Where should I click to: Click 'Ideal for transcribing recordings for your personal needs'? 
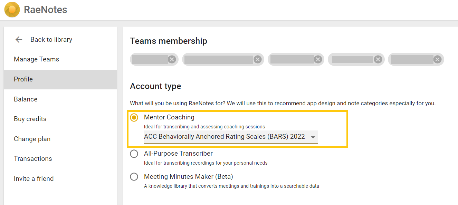[x=206, y=163]
